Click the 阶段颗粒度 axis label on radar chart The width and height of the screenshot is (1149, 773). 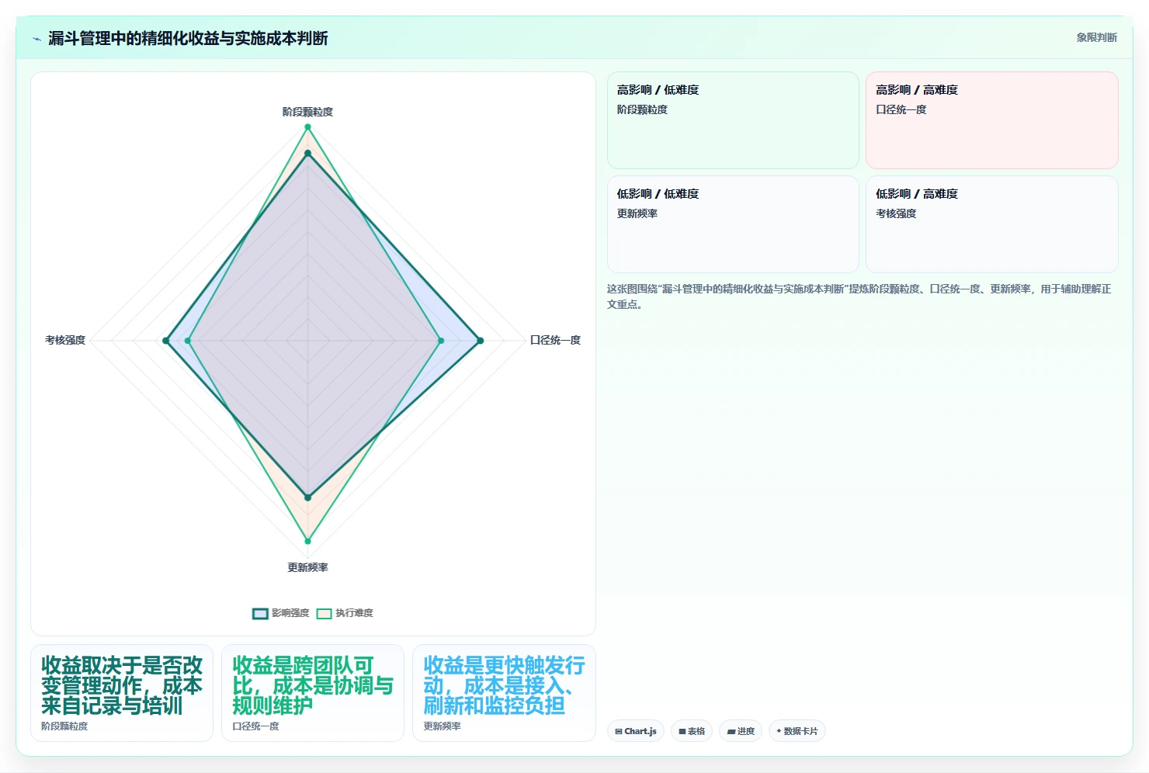(x=307, y=112)
